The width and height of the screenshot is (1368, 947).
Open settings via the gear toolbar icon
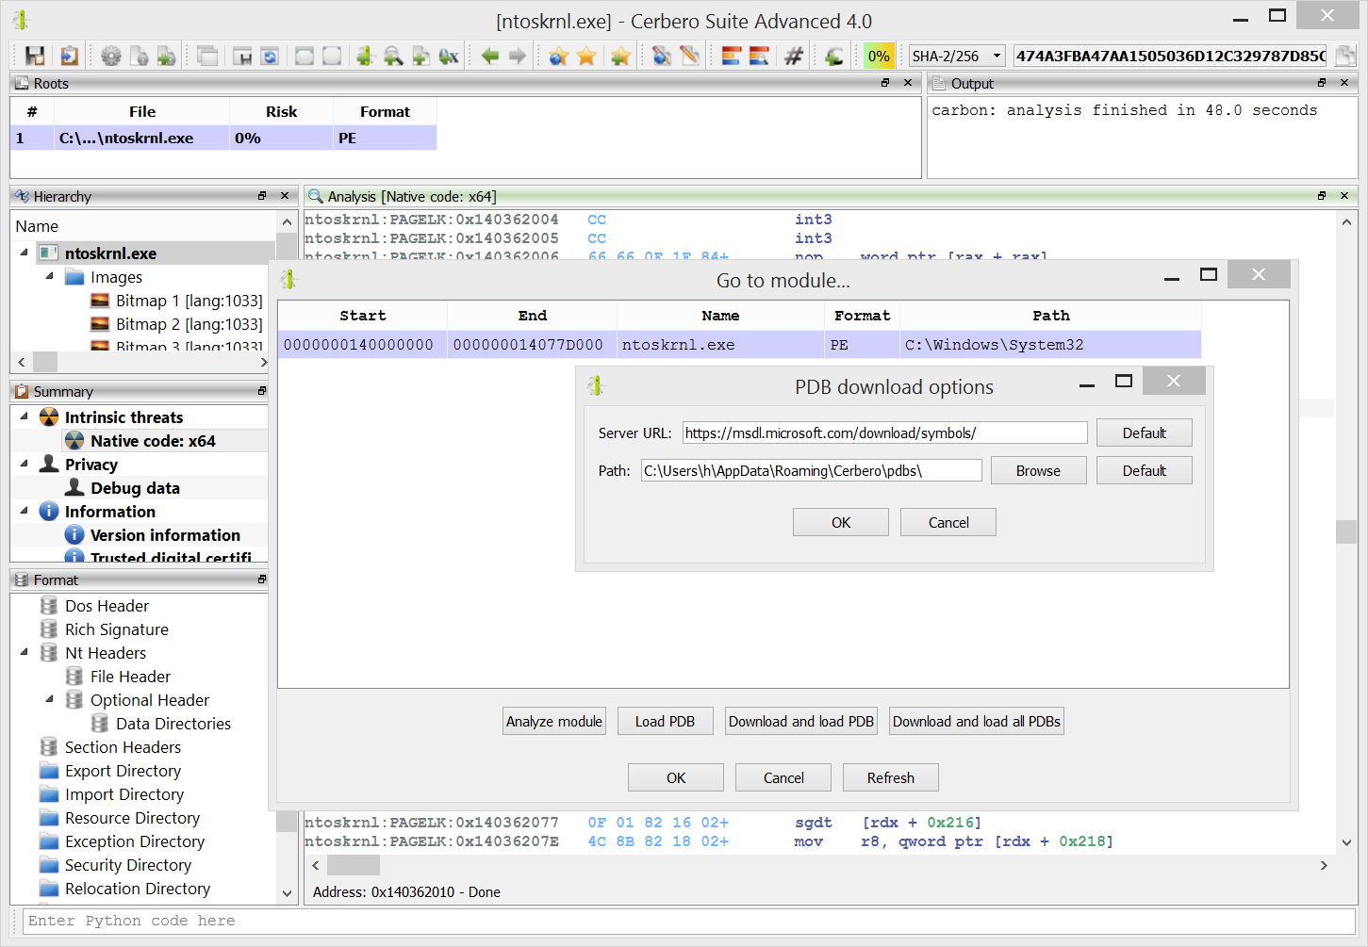111,56
